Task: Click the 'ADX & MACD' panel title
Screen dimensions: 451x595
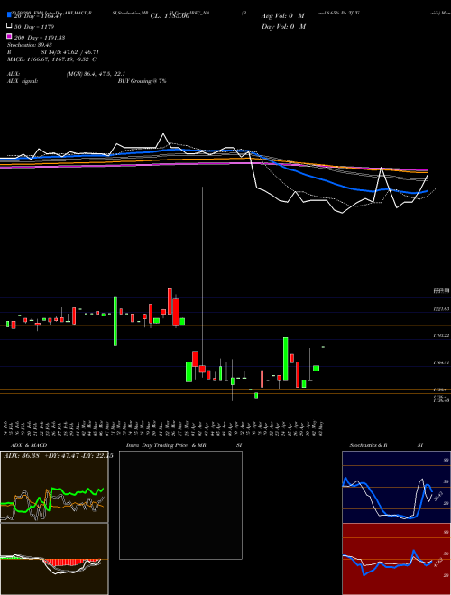Action: point(29,445)
